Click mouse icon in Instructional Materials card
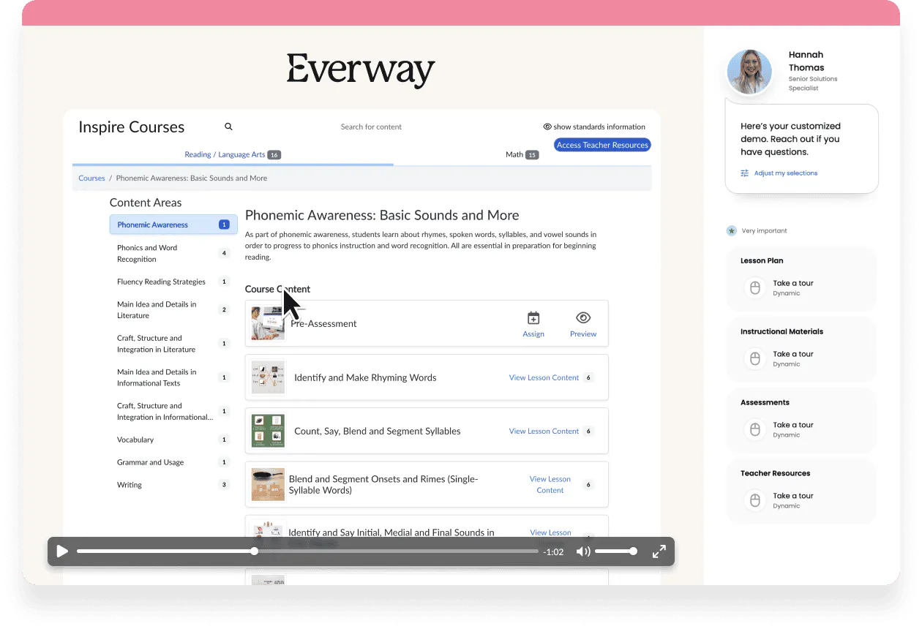 click(754, 358)
